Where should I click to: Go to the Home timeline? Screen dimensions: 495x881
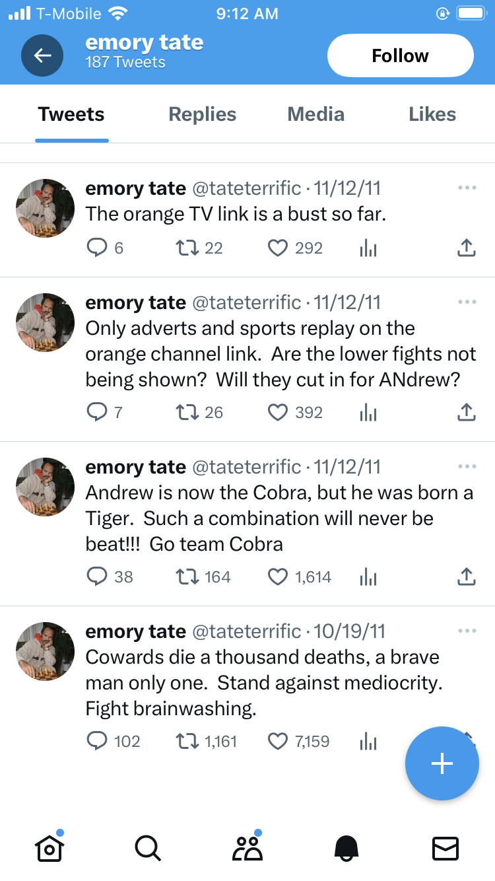[49, 848]
